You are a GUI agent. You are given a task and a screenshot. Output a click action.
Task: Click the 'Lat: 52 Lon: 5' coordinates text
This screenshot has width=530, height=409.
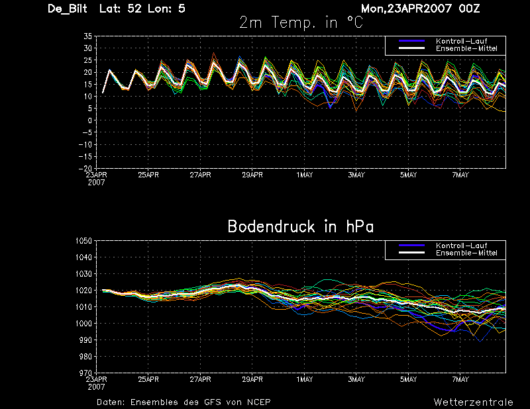pyautogui.click(x=142, y=9)
